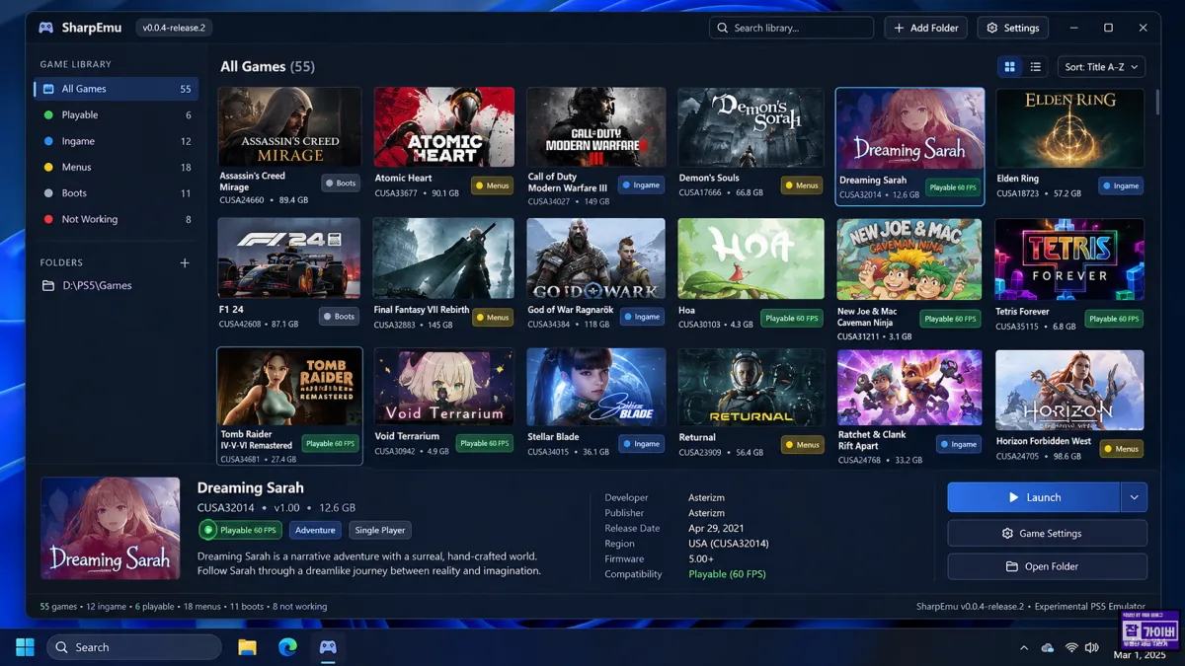Image resolution: width=1185 pixels, height=666 pixels.
Task: Click the search magnifier icon in library search
Action: [x=723, y=28]
